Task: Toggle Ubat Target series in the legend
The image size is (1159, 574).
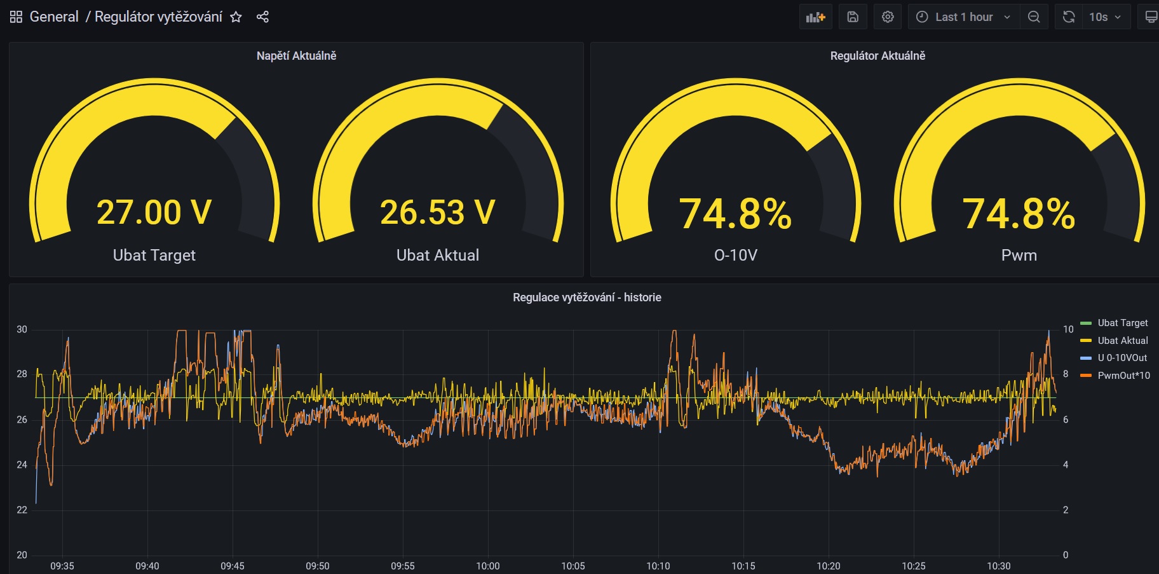Action: (1123, 323)
